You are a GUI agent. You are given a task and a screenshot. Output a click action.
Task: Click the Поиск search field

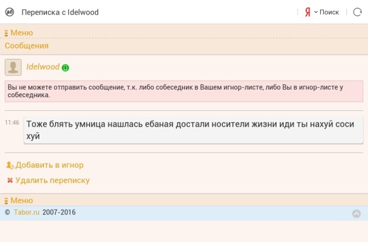[x=329, y=12]
